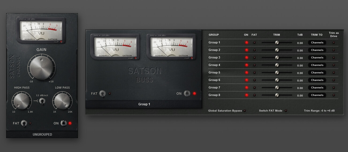Viewport: 348px width, 152px height.
Task: Click the GAIN knob on Satson Channel
Action: (x=41, y=68)
